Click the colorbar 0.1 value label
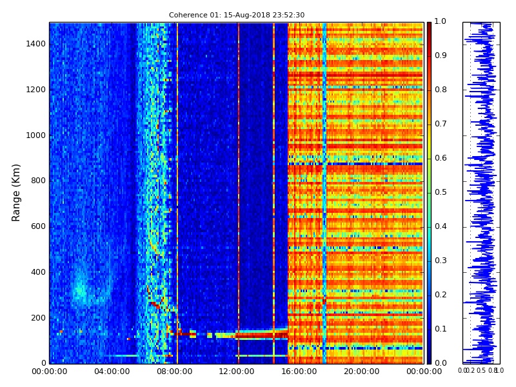The width and height of the screenshot is (516, 387). pyautogui.click(x=441, y=329)
